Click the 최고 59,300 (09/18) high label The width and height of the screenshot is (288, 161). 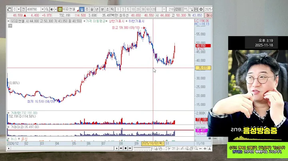(126, 27)
